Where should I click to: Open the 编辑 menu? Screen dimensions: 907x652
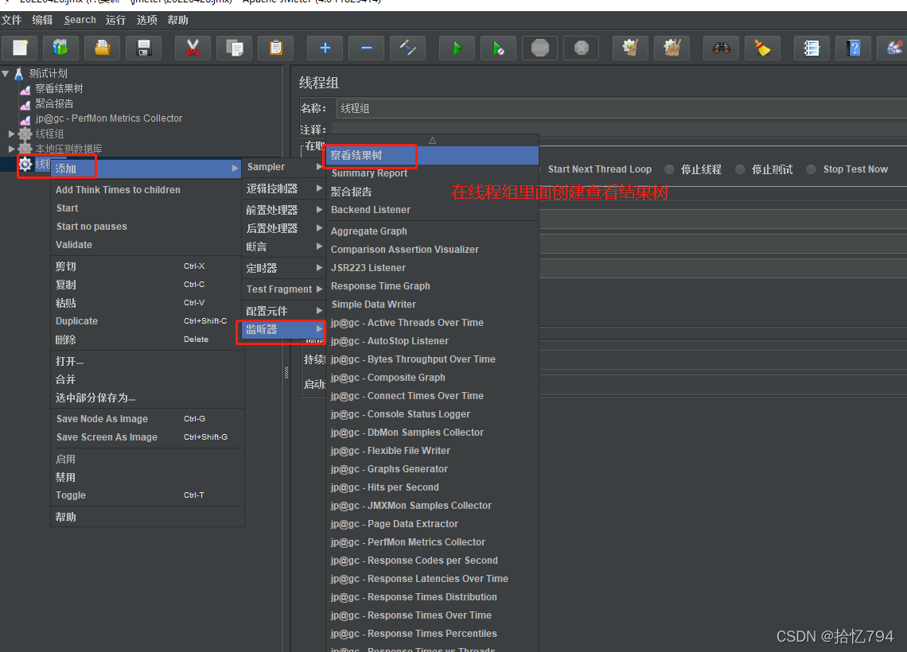(x=42, y=20)
